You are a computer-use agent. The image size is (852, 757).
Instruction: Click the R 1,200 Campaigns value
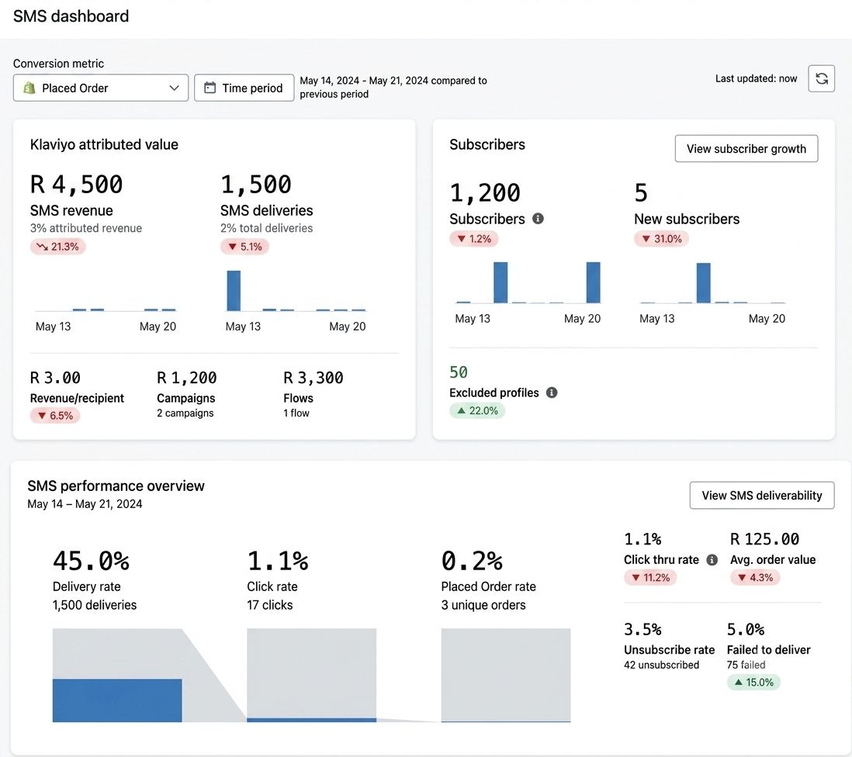[x=187, y=378]
